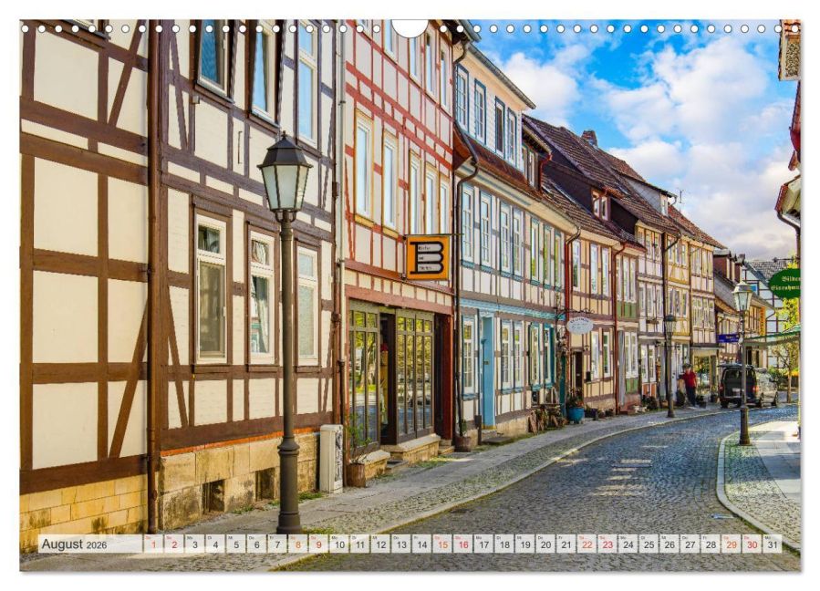Screen dimensions: 820x591
Task: Click the white utility box by wall
Action: pyautogui.click(x=330, y=458)
